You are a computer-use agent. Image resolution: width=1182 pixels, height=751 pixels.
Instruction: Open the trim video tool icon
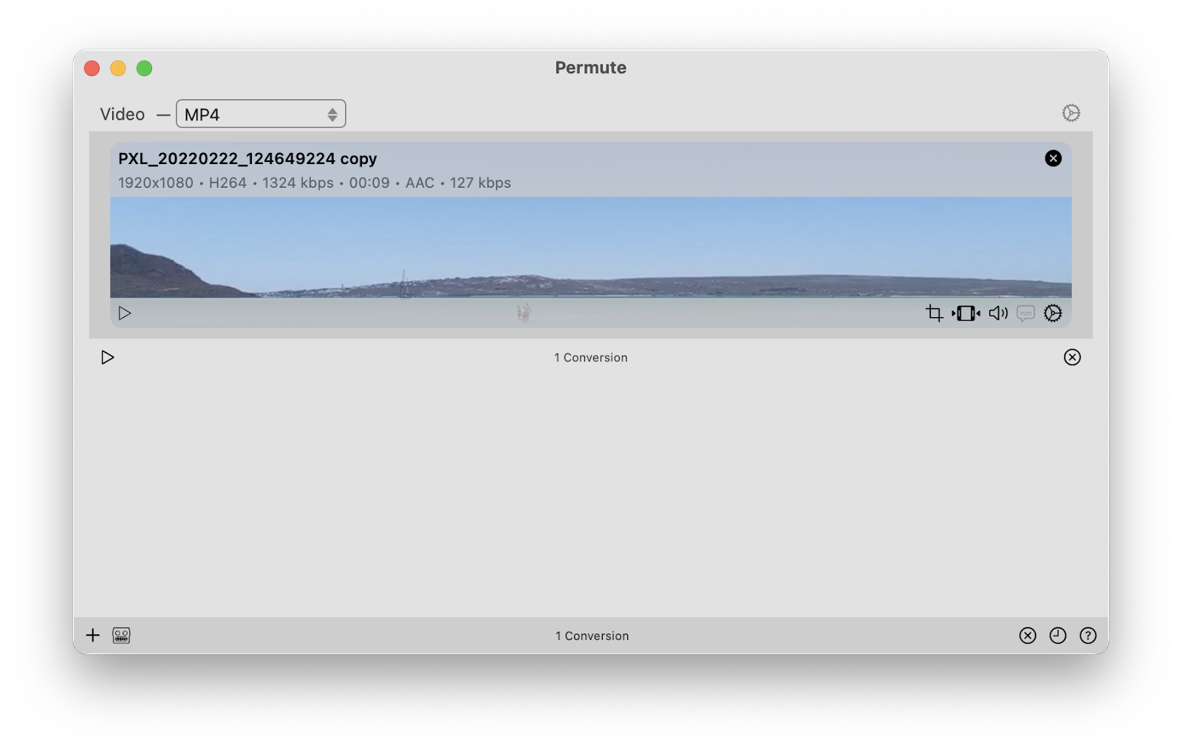(966, 313)
